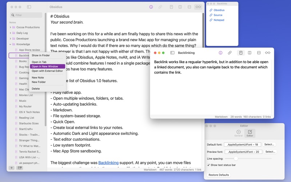Expand the Daily Log folder
Screen dimensions: 291x182
click(x=10, y=33)
